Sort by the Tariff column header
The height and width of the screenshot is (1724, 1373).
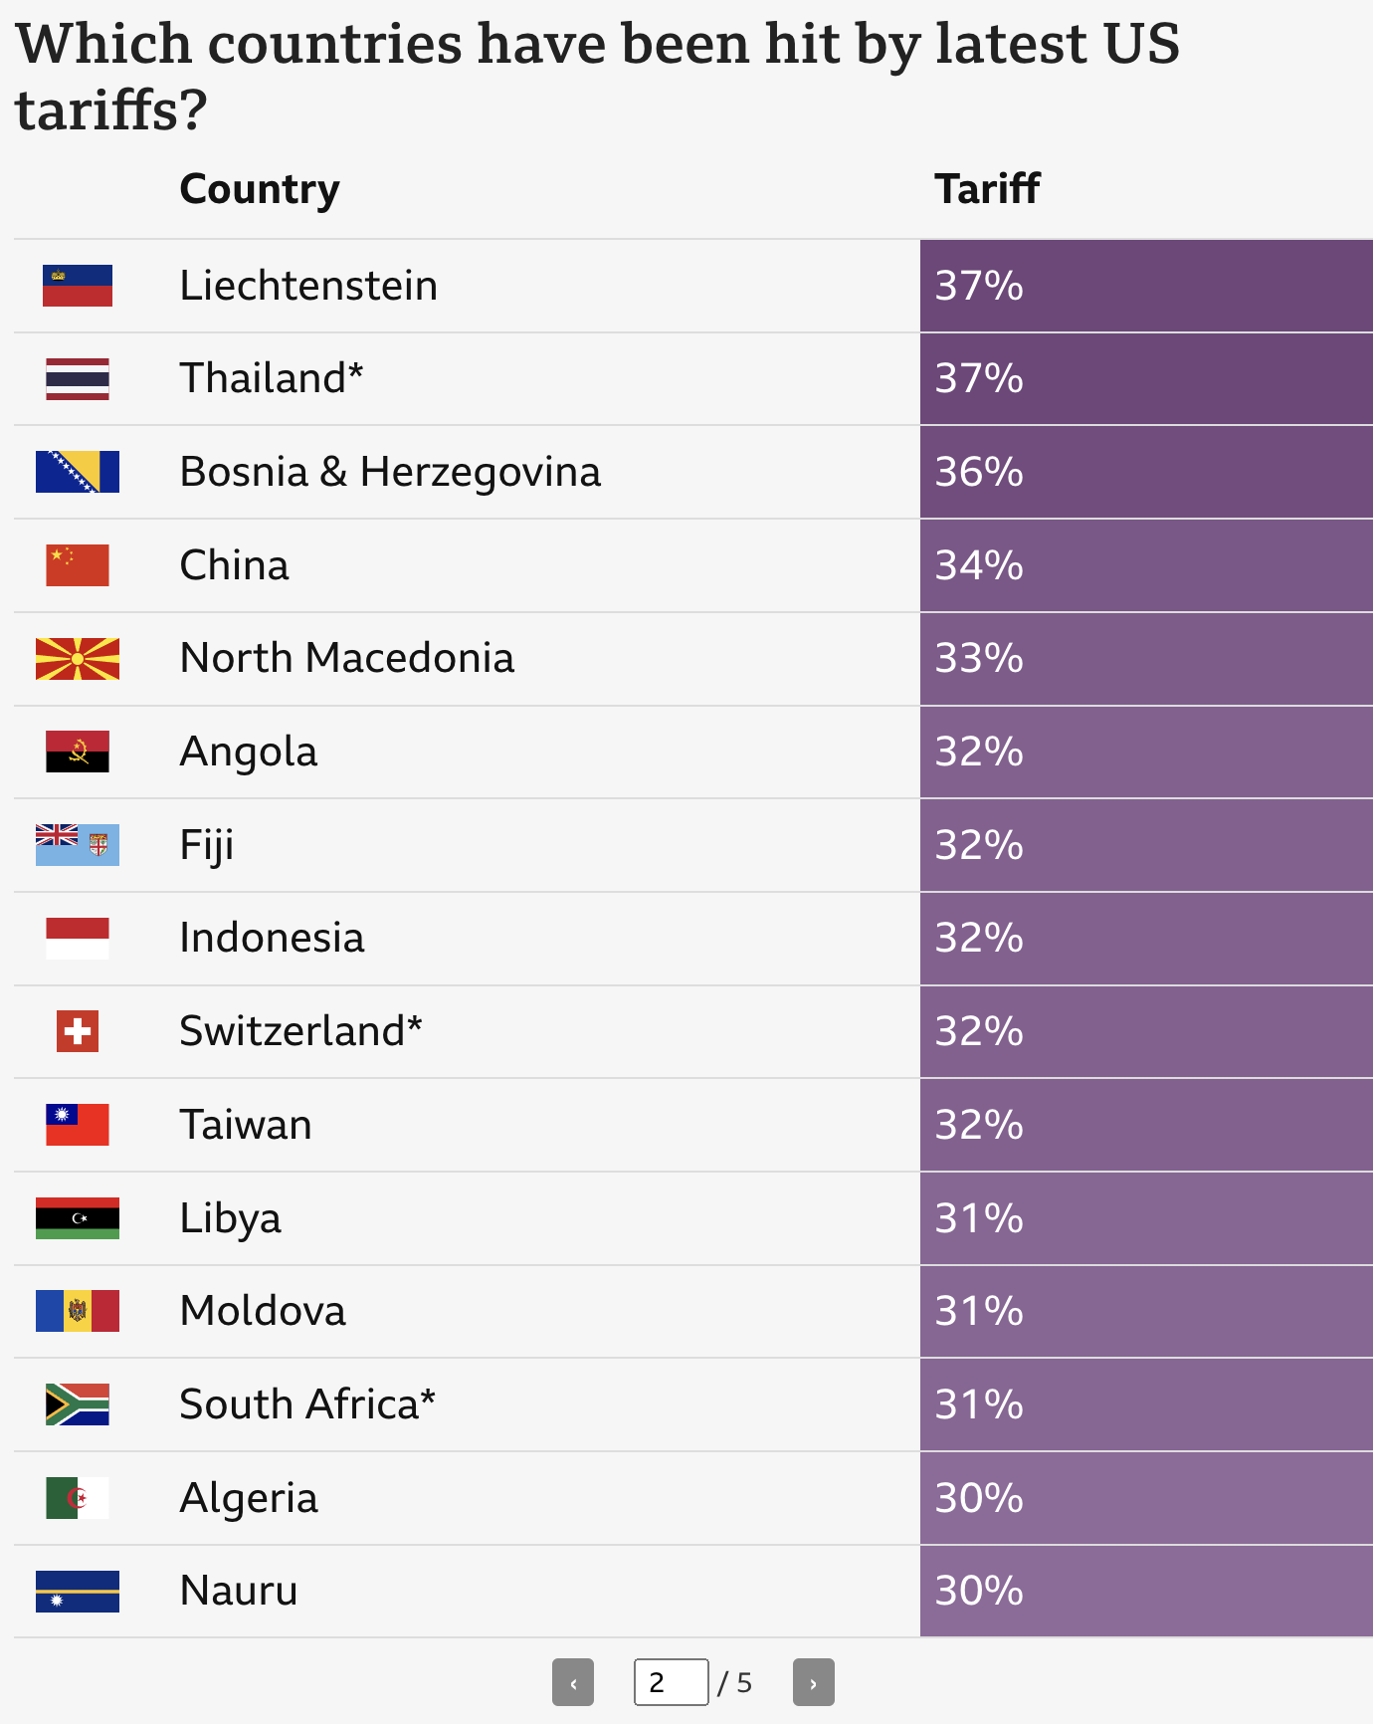click(987, 189)
